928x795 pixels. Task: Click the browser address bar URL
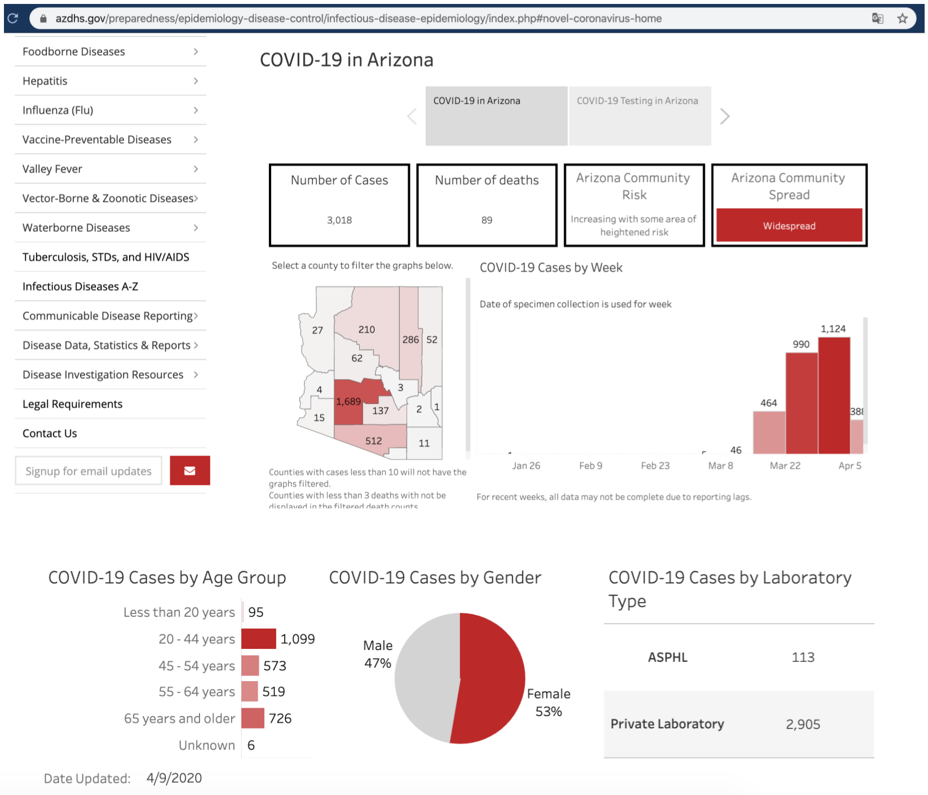(359, 19)
